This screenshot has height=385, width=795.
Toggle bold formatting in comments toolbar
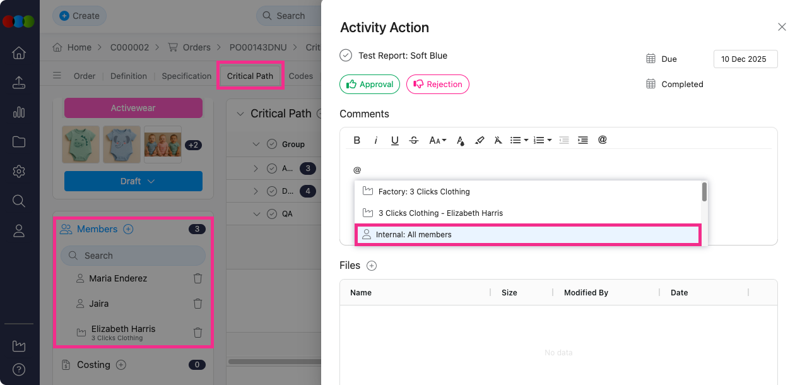tap(357, 140)
